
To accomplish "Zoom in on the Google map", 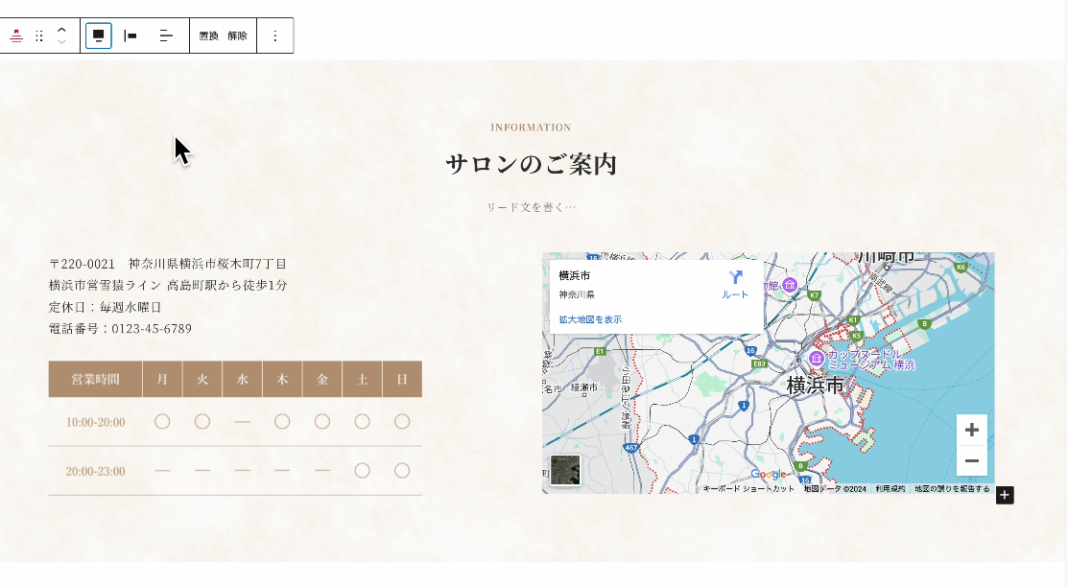I will point(971,430).
